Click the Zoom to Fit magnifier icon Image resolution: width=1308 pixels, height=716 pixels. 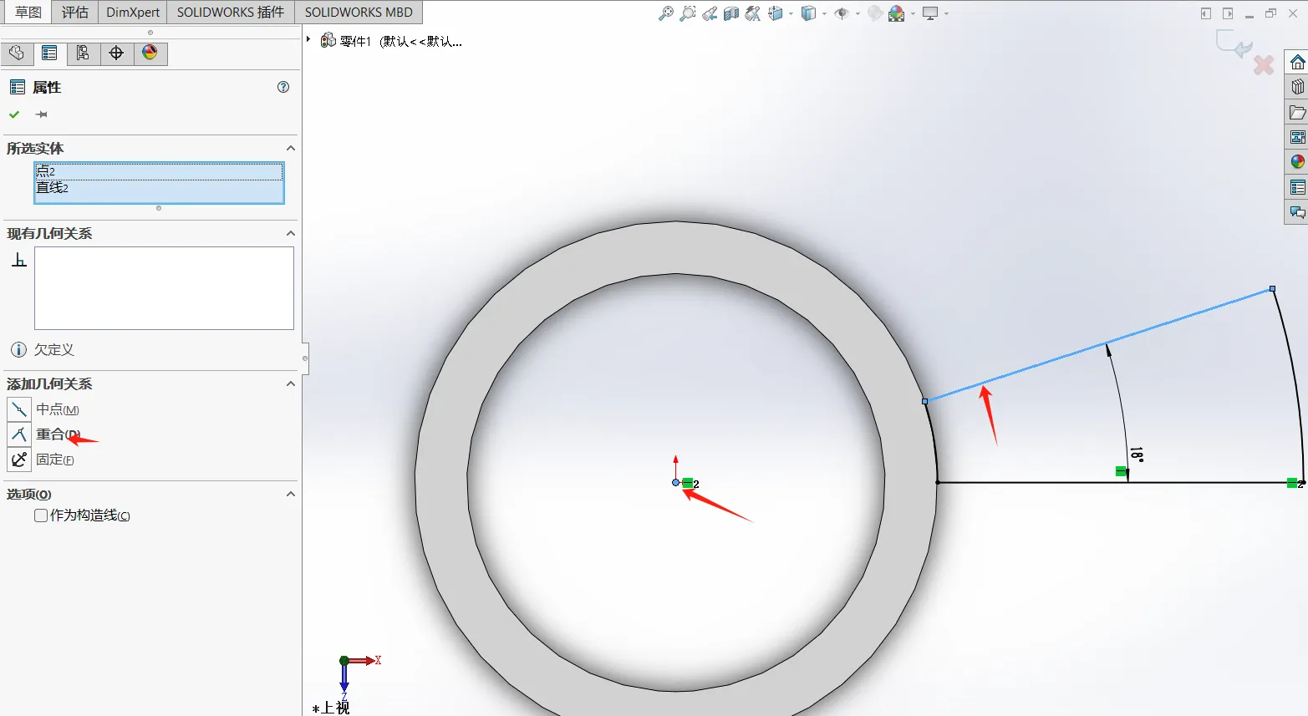666,13
